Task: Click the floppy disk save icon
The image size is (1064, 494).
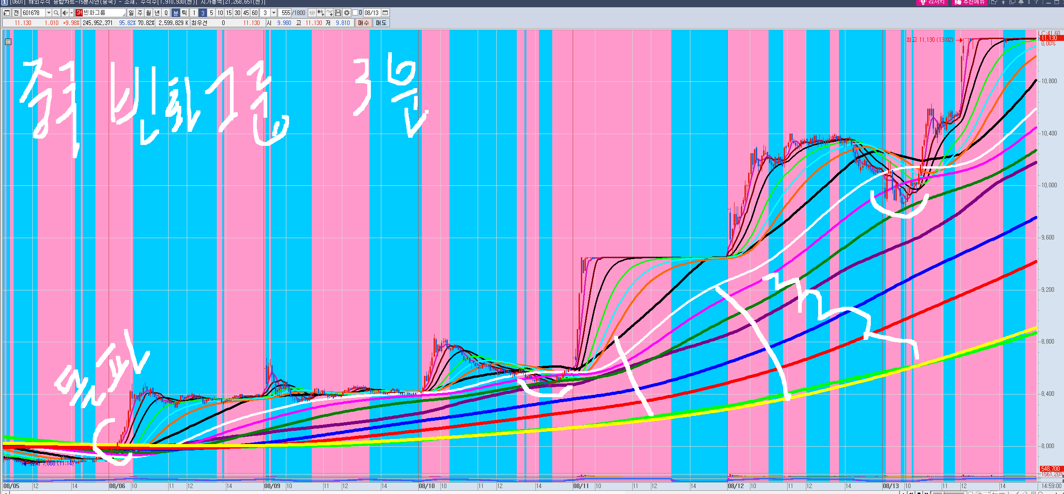Action: pos(338,13)
